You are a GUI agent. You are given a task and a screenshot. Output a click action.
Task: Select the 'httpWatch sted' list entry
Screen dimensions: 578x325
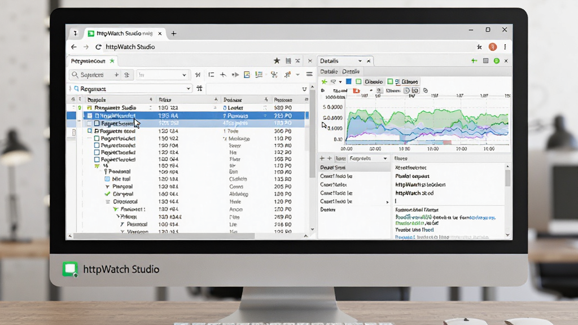pos(414,193)
